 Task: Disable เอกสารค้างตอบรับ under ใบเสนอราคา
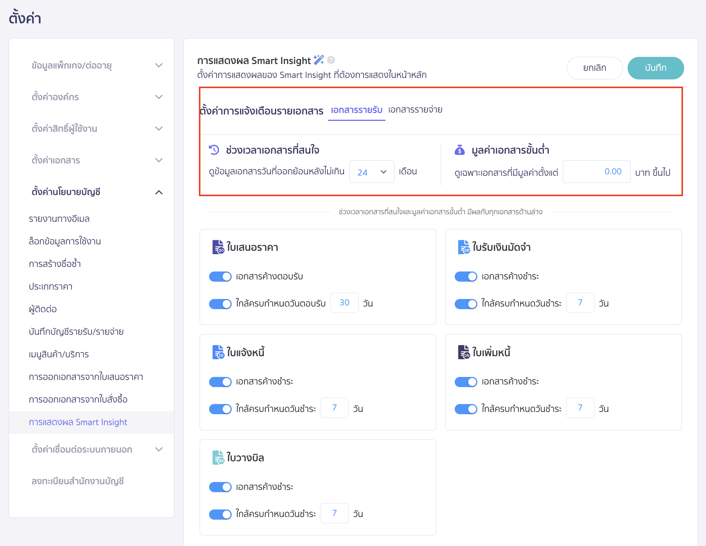pos(220,276)
